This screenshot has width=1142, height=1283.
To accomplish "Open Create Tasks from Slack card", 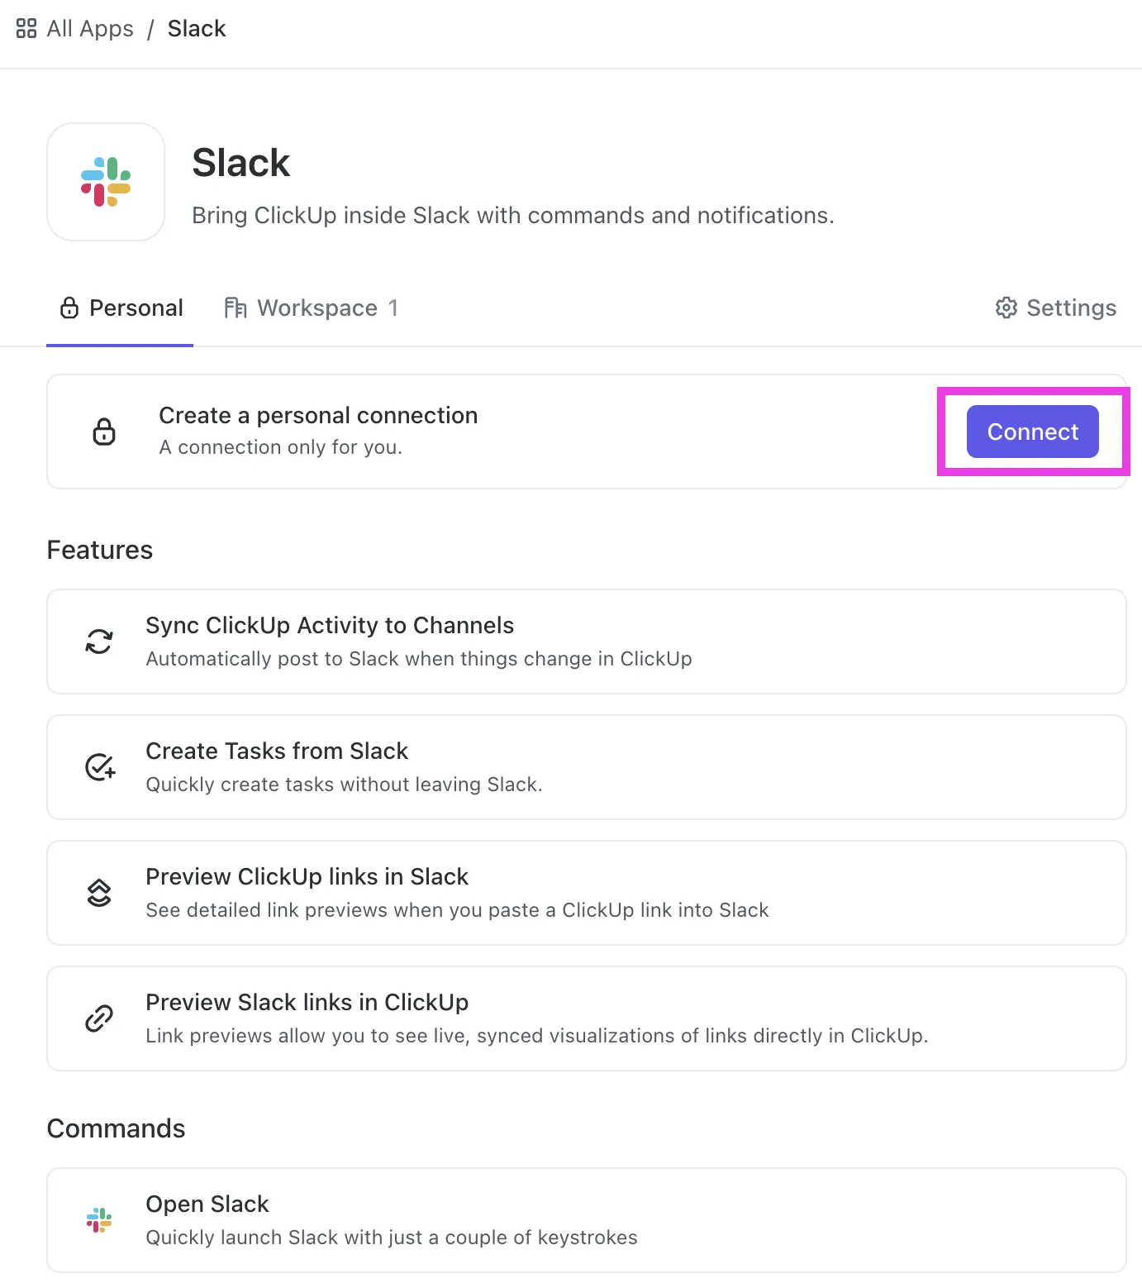I will point(587,767).
